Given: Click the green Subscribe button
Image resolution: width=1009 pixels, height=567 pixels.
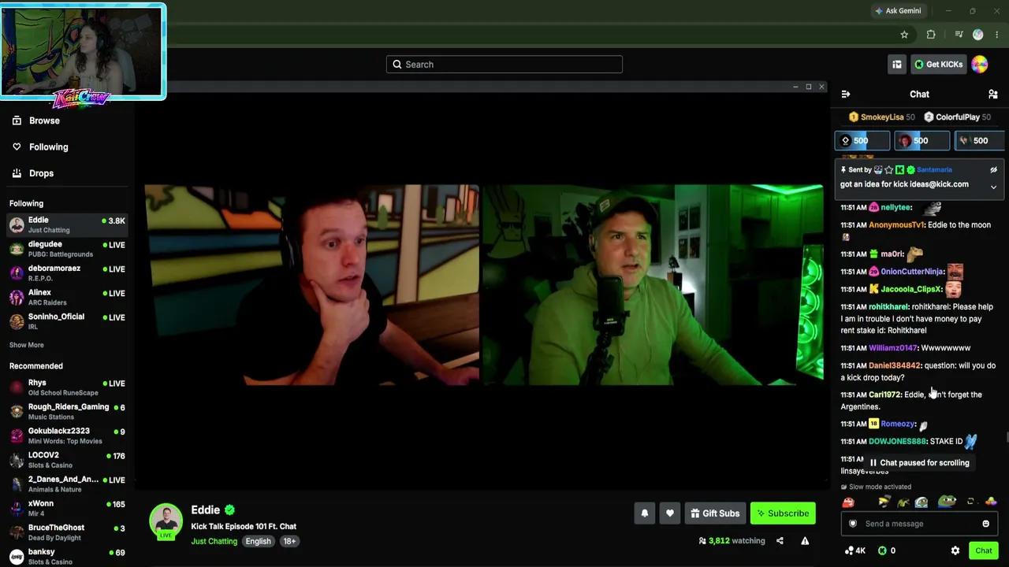Looking at the screenshot, I should coord(783,513).
